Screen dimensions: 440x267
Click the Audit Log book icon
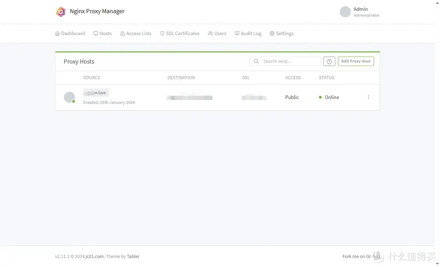pos(237,33)
